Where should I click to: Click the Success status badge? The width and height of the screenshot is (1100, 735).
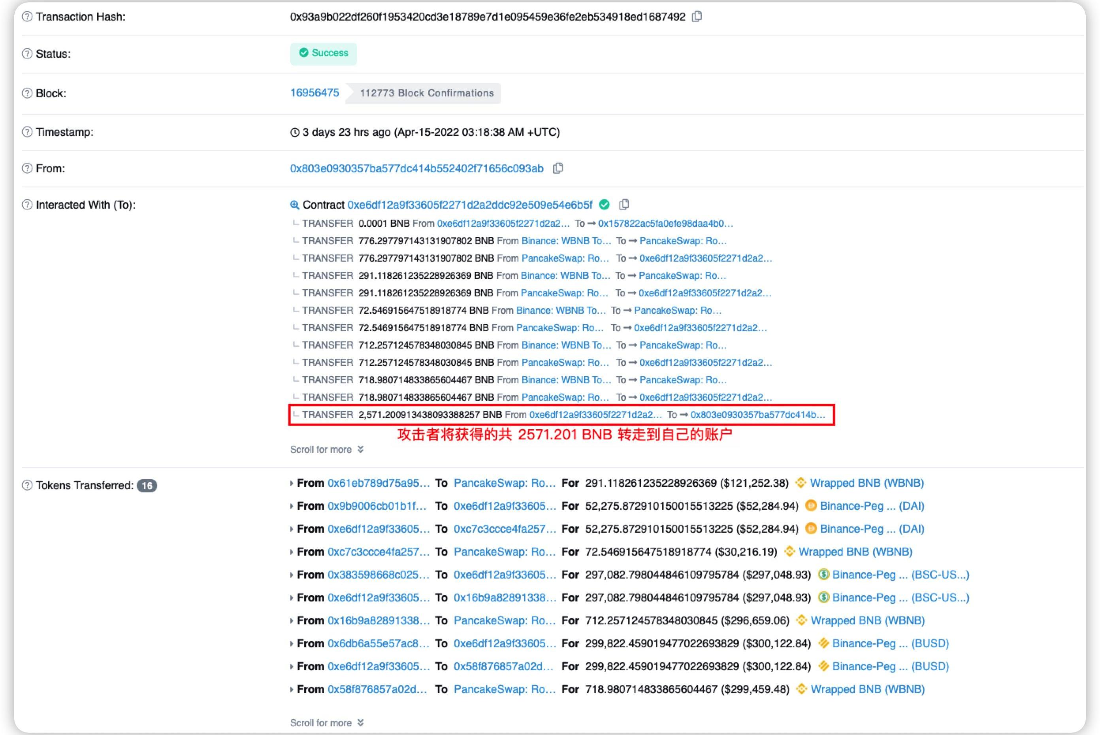(x=323, y=53)
